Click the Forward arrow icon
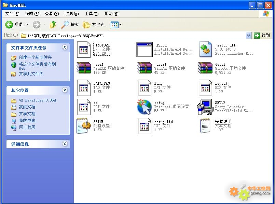This screenshot has width=275, height=204. (x=37, y=25)
